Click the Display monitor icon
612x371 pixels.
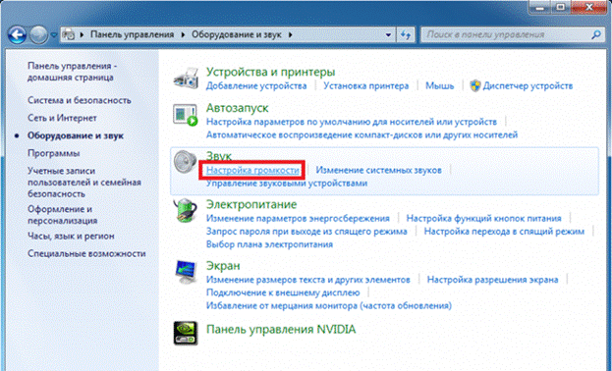point(186,272)
